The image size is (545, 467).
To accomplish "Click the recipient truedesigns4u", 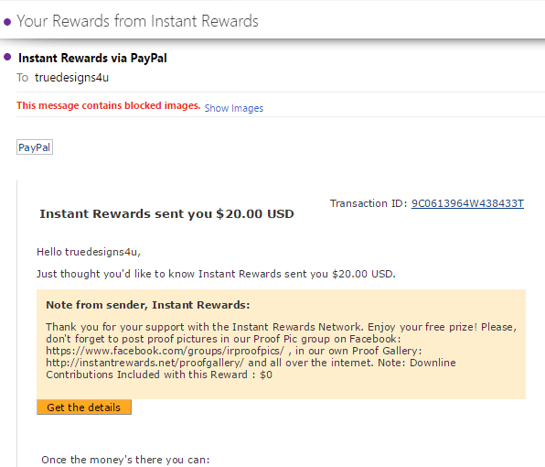I will pyautogui.click(x=71, y=77).
